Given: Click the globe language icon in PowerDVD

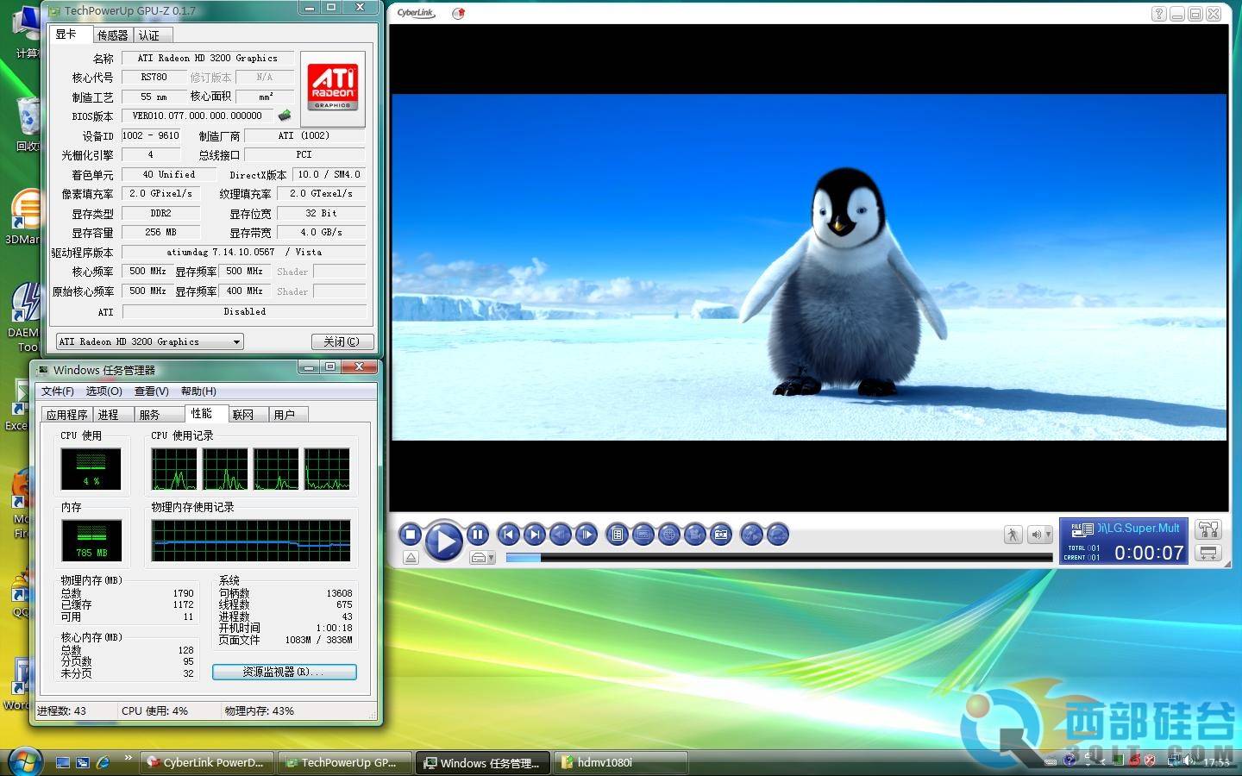Looking at the screenshot, I should pos(668,535).
